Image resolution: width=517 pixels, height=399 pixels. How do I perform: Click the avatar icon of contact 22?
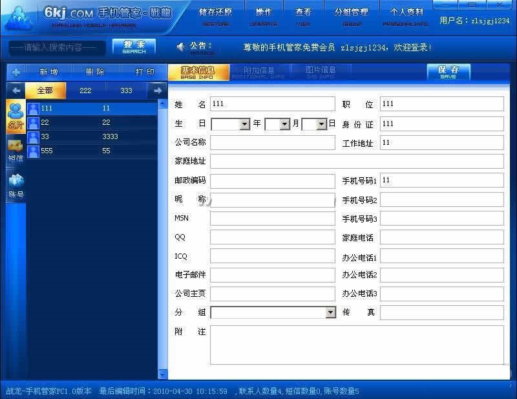click(x=33, y=123)
